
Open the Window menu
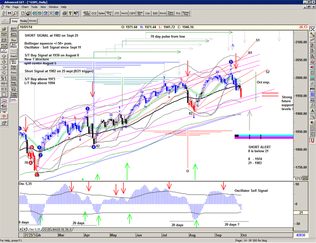tap(54, 7)
